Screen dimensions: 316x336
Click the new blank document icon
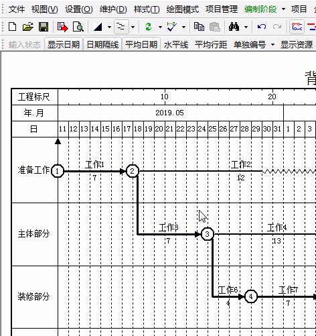[12, 27]
